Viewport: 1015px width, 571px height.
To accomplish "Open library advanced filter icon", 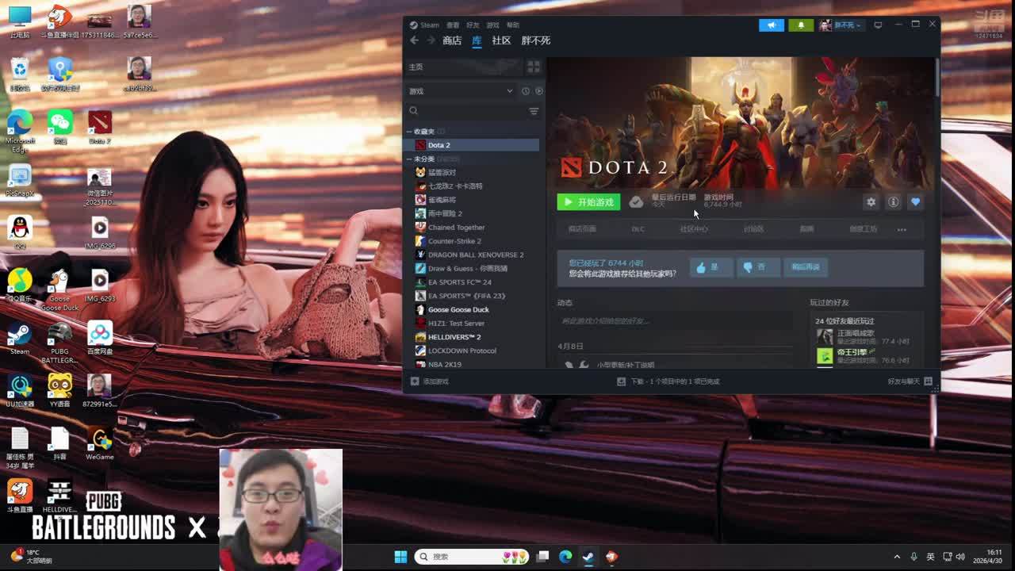I will 534,112.
